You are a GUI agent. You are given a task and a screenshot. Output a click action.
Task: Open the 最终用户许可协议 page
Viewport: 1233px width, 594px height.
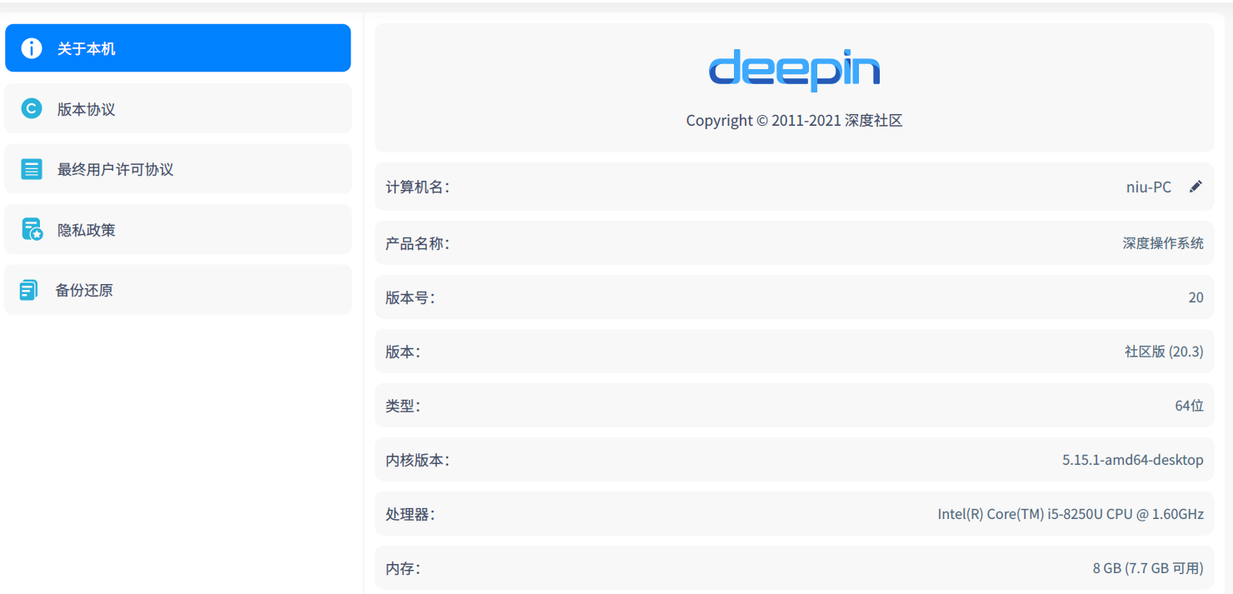pyautogui.click(x=177, y=169)
